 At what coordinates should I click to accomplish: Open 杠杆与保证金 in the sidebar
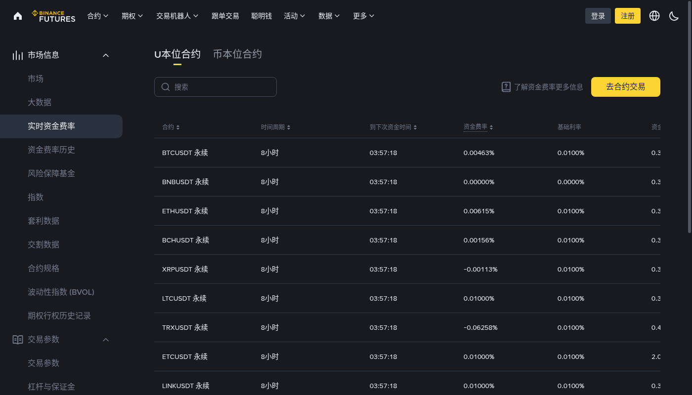click(51, 387)
